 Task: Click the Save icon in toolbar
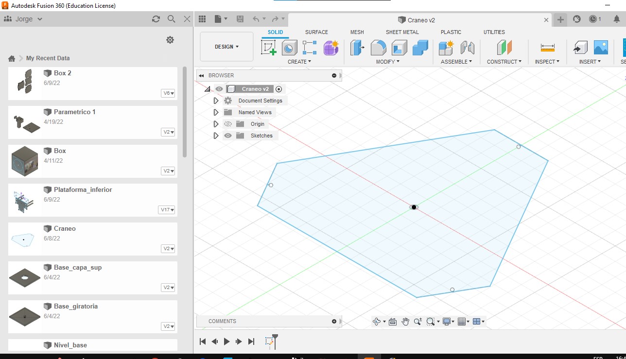(240, 19)
